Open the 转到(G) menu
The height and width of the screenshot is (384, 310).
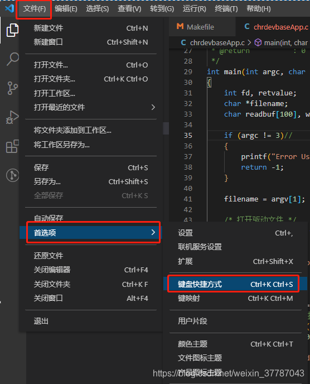pos(162,9)
